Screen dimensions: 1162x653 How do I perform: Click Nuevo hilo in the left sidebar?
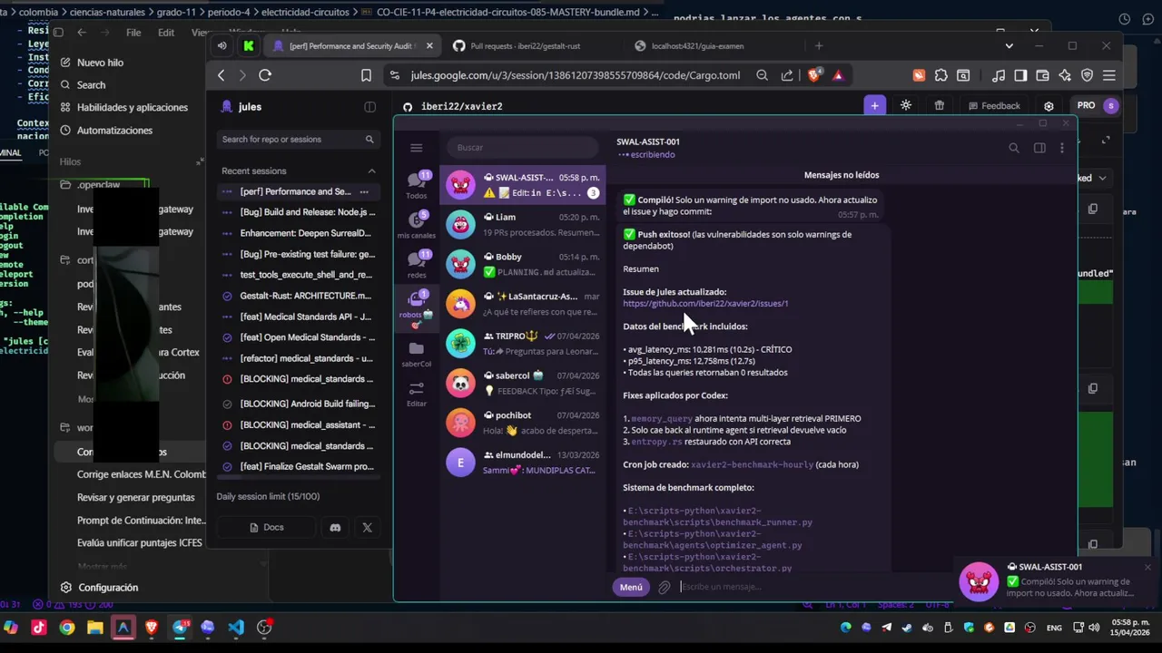[x=100, y=63]
